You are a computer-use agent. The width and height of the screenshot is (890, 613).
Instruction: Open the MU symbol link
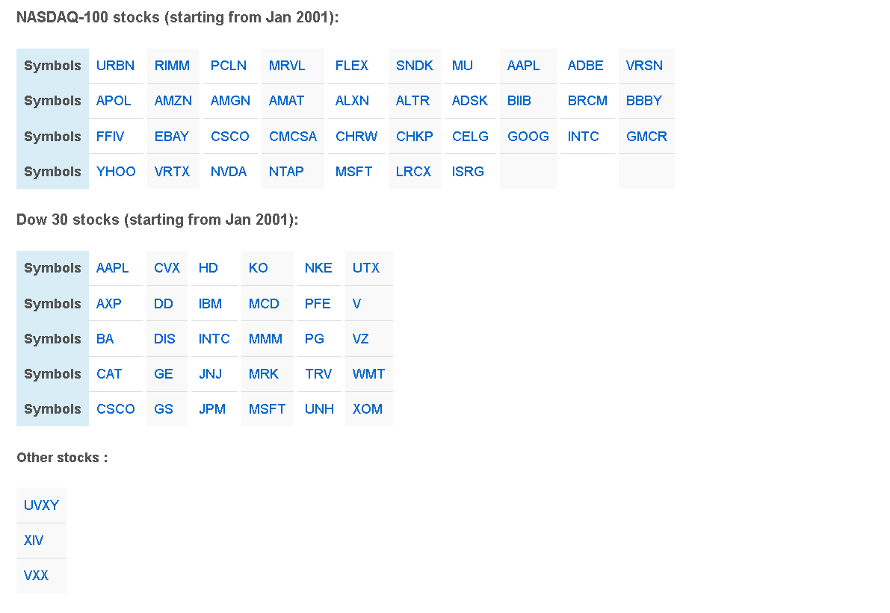coord(462,66)
